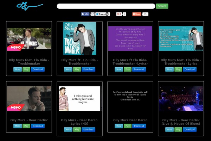
Task: Open title 'Olly Murs ft Flo Rida- Troublemaker -Lyrics-'
Action: coord(130,62)
